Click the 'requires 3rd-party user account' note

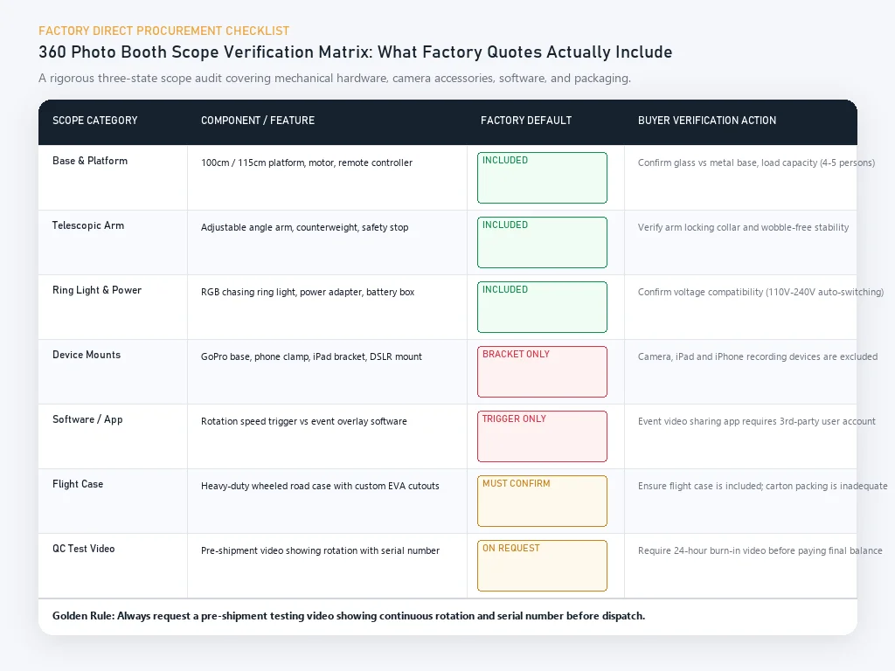(757, 421)
